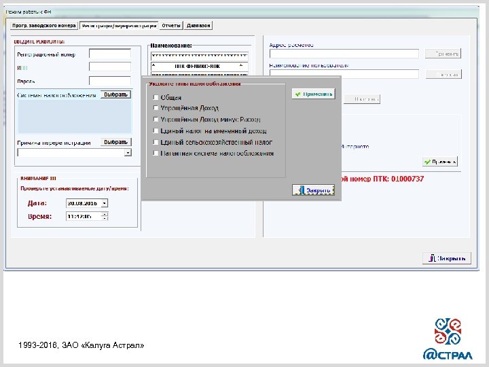Click 'Выбрать' next to 'Система налогообложения'
The image size is (489, 367).
(115, 94)
